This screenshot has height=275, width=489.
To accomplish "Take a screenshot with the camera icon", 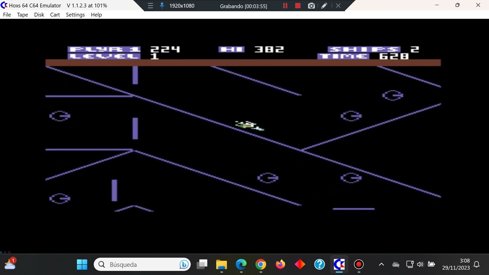I will tap(311, 6).
